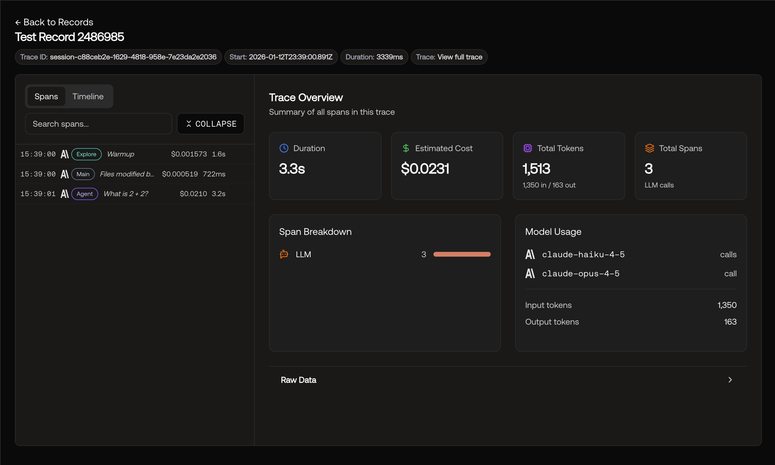775x465 pixels.
Task: Select the Agent tag on the What is 2 + 2 row
Action: coord(85,194)
